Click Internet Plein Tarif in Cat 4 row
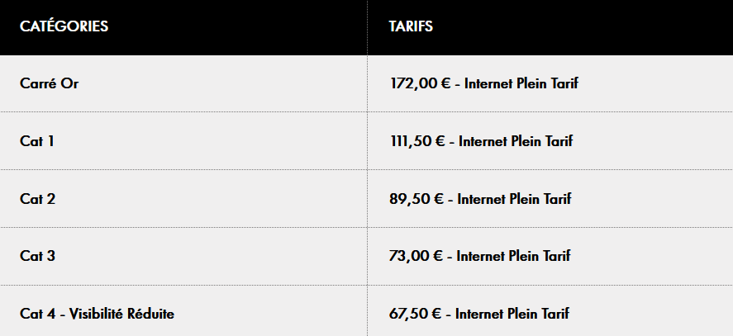733x336 pixels. click(512, 314)
